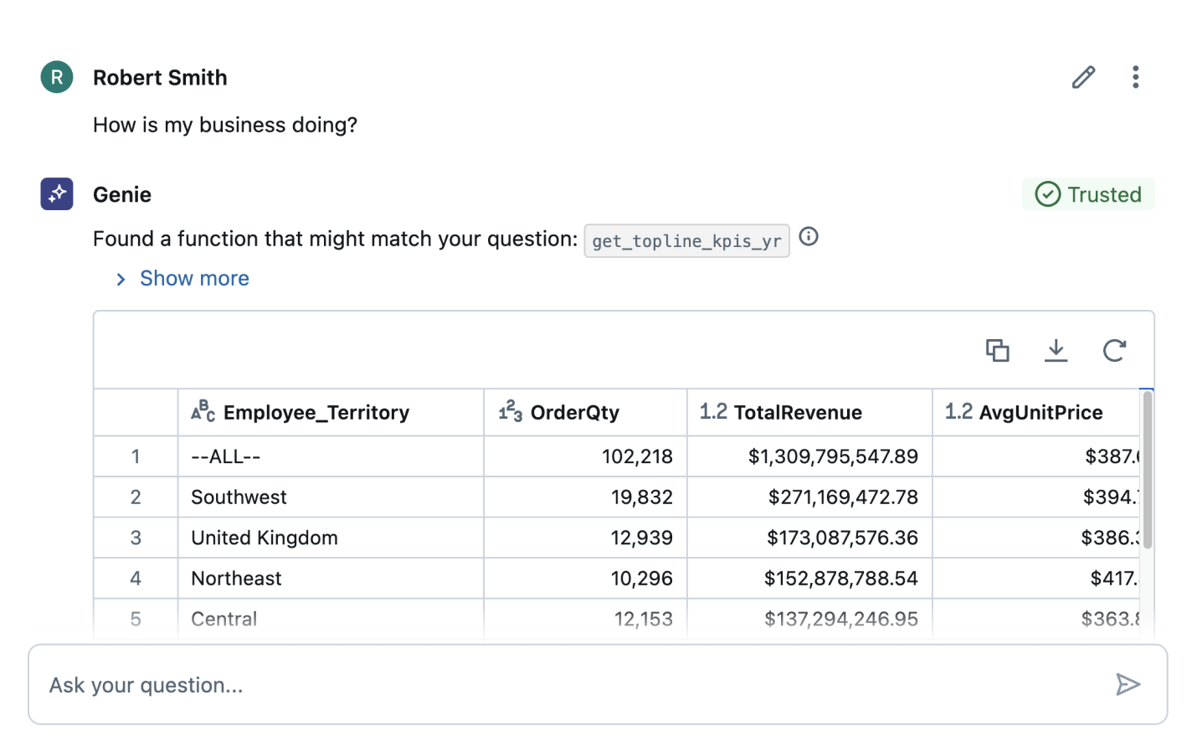Click the info icon beside function name
1192x752 pixels.
809,237
